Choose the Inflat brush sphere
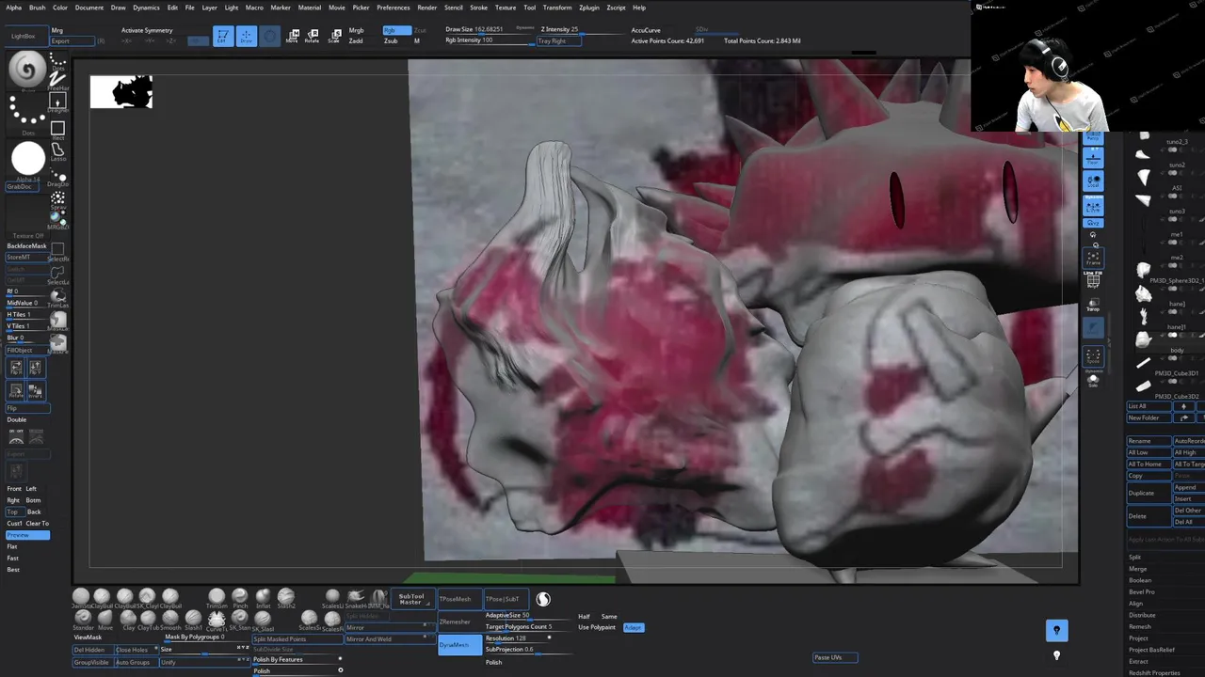The width and height of the screenshot is (1205, 677). pyautogui.click(x=263, y=597)
